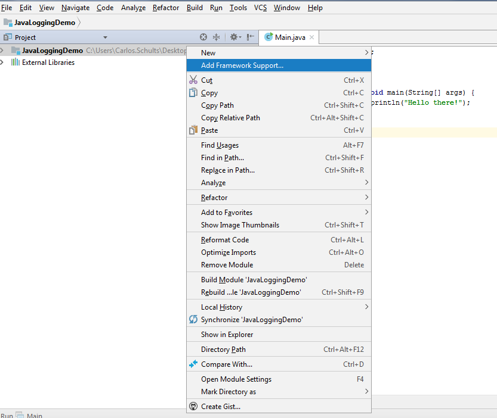Hide the Project tool window

click(x=251, y=37)
